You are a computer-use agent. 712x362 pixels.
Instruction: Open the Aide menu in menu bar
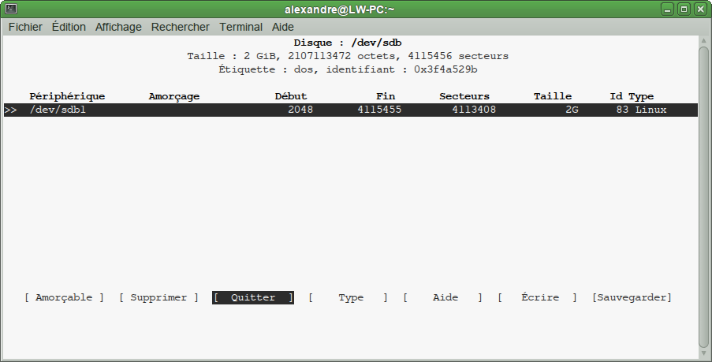pos(282,27)
